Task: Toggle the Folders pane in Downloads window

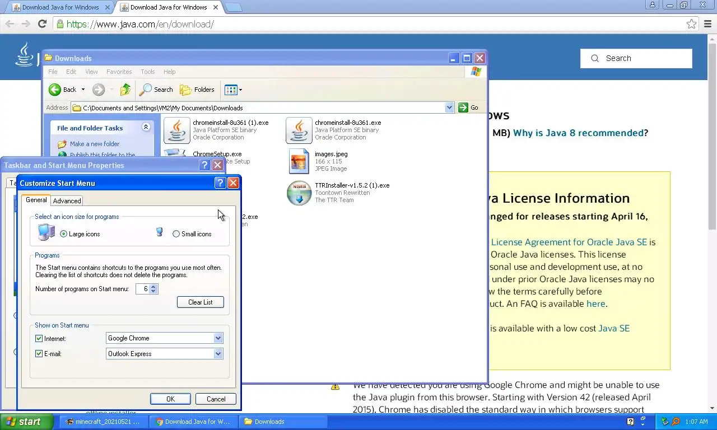Action: point(197,90)
